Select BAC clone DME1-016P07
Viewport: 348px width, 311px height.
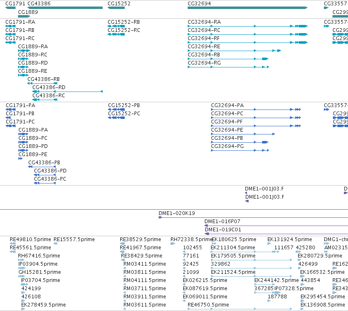tap(222, 222)
